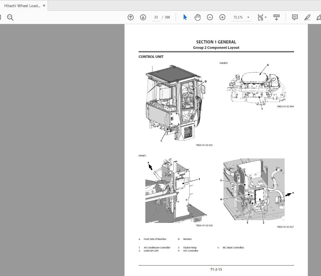This screenshot has width=321, height=276.
Task: Click the read mode screen icon
Action: click(x=276, y=17)
